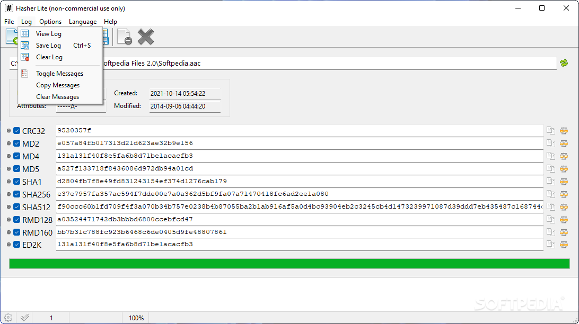Select Toggle Messages menu entry
Screen dimensions: 579x324
point(60,74)
